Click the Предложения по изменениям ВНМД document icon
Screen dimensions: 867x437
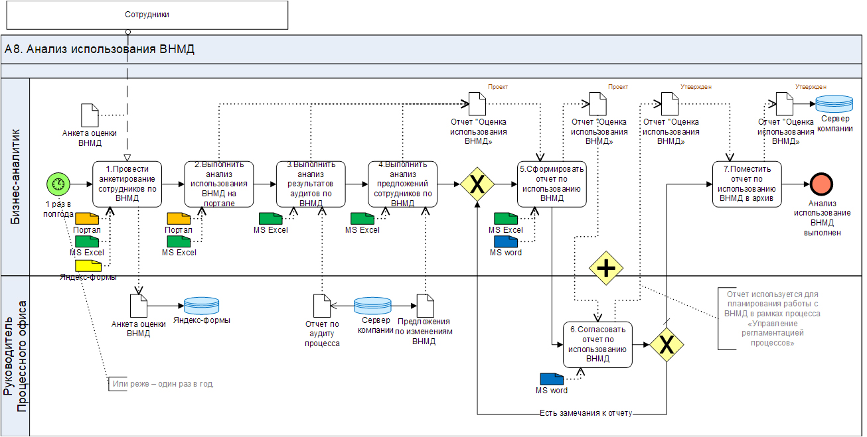click(x=425, y=306)
